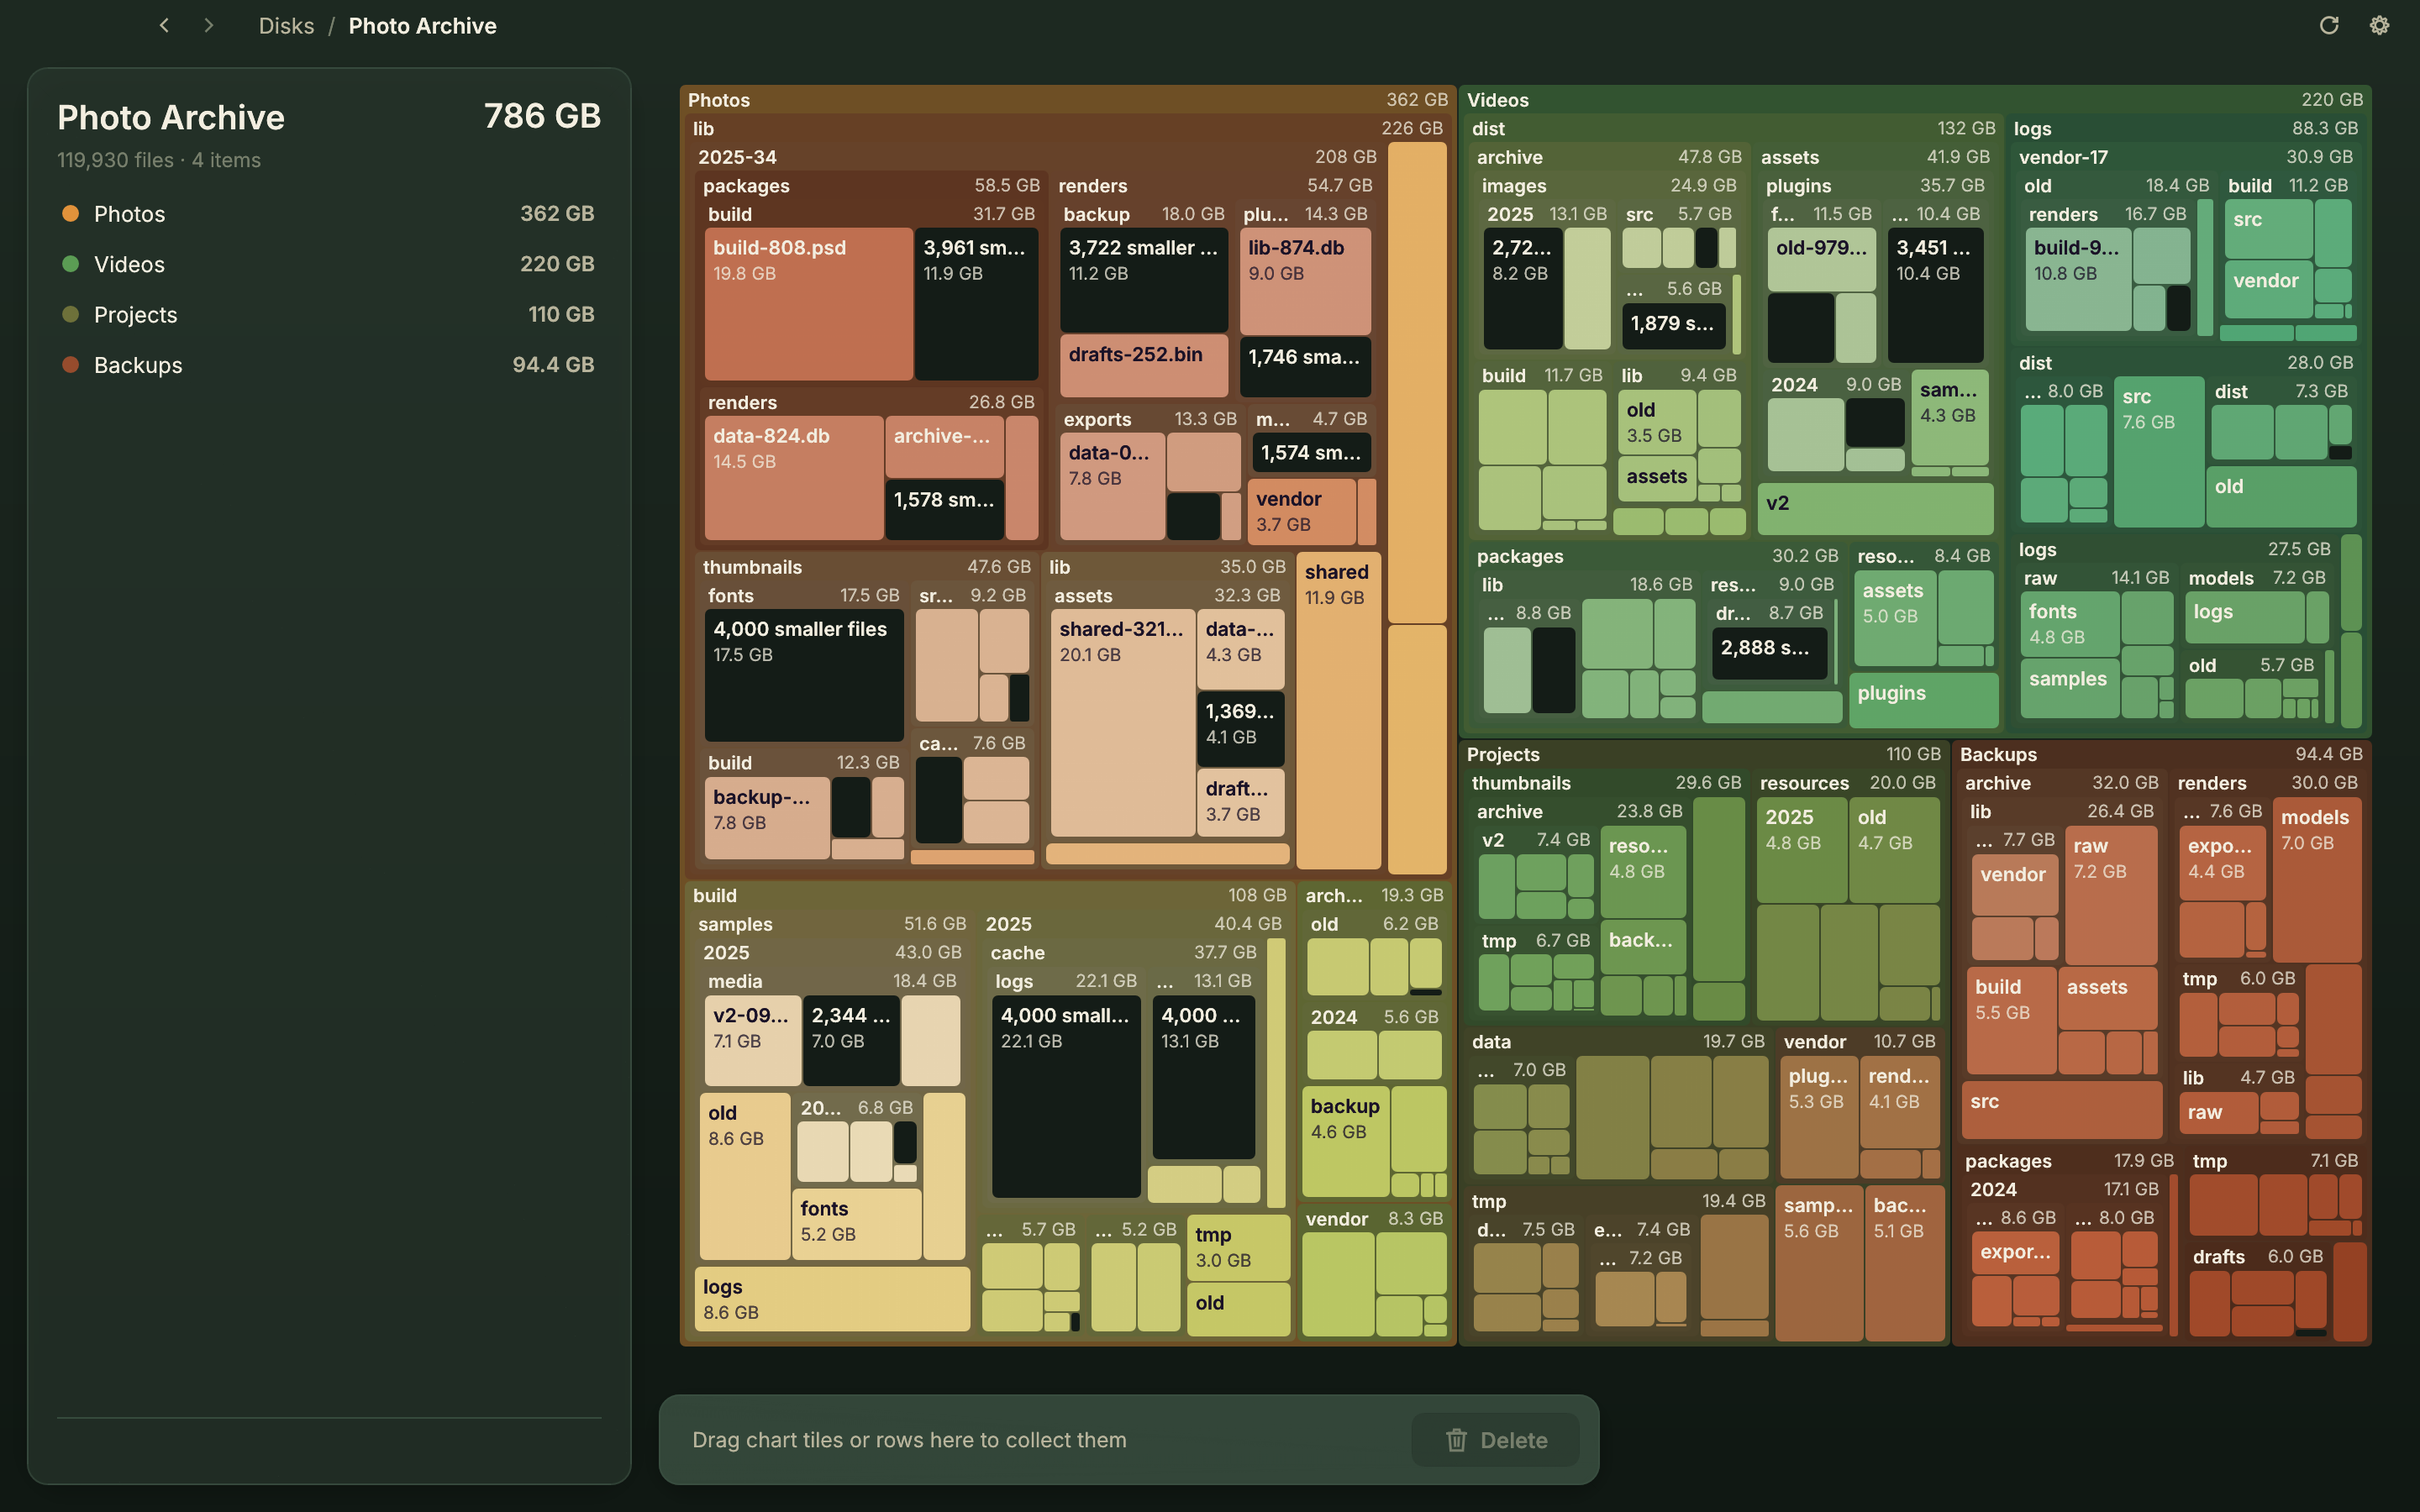The width and height of the screenshot is (2420, 1512).
Task: Click the collect drop area text
Action: pos(909,1440)
